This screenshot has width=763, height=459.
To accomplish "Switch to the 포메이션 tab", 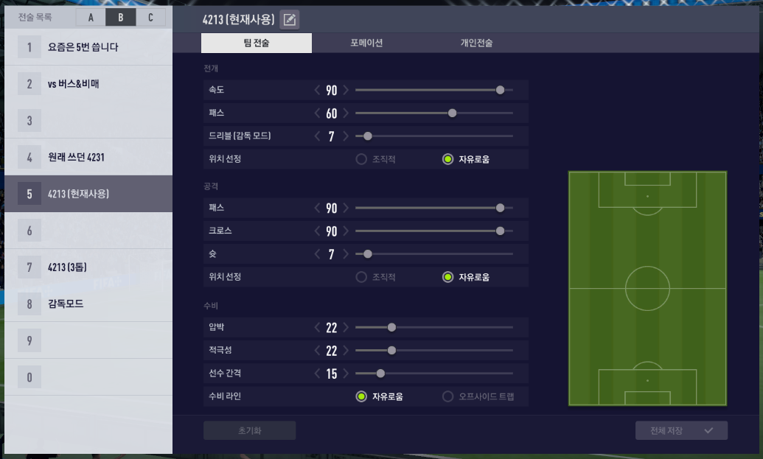I will click(366, 43).
